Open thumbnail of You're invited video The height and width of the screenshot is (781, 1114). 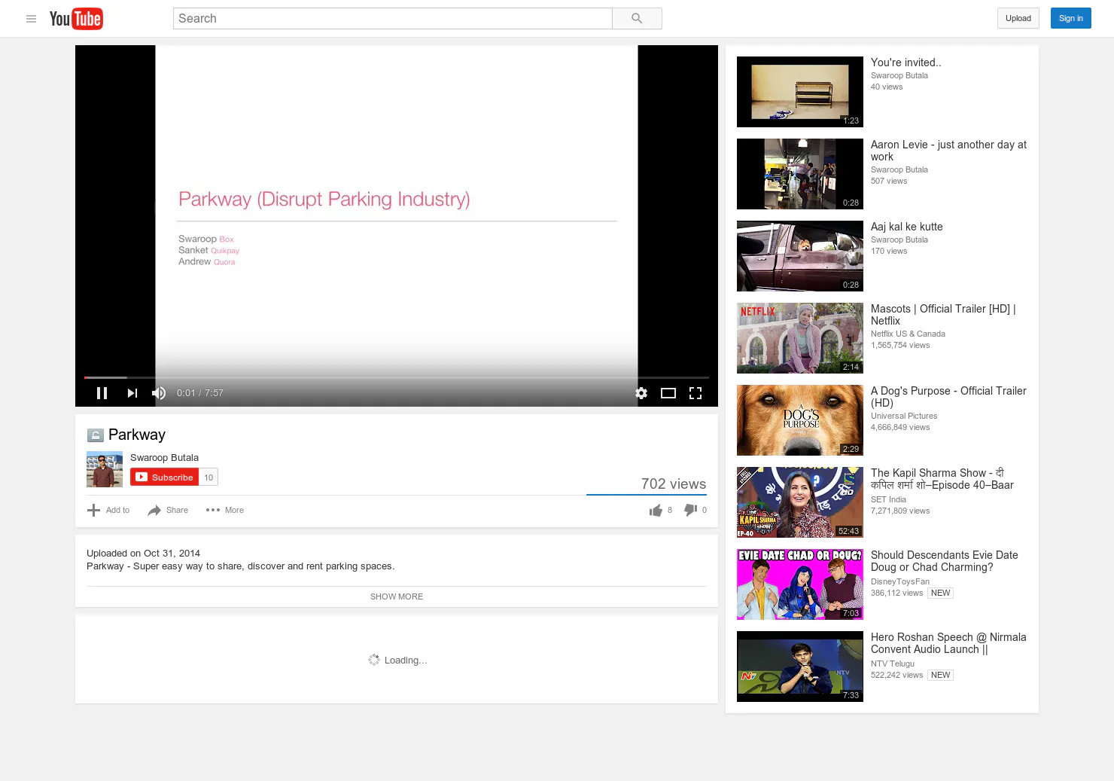click(800, 92)
